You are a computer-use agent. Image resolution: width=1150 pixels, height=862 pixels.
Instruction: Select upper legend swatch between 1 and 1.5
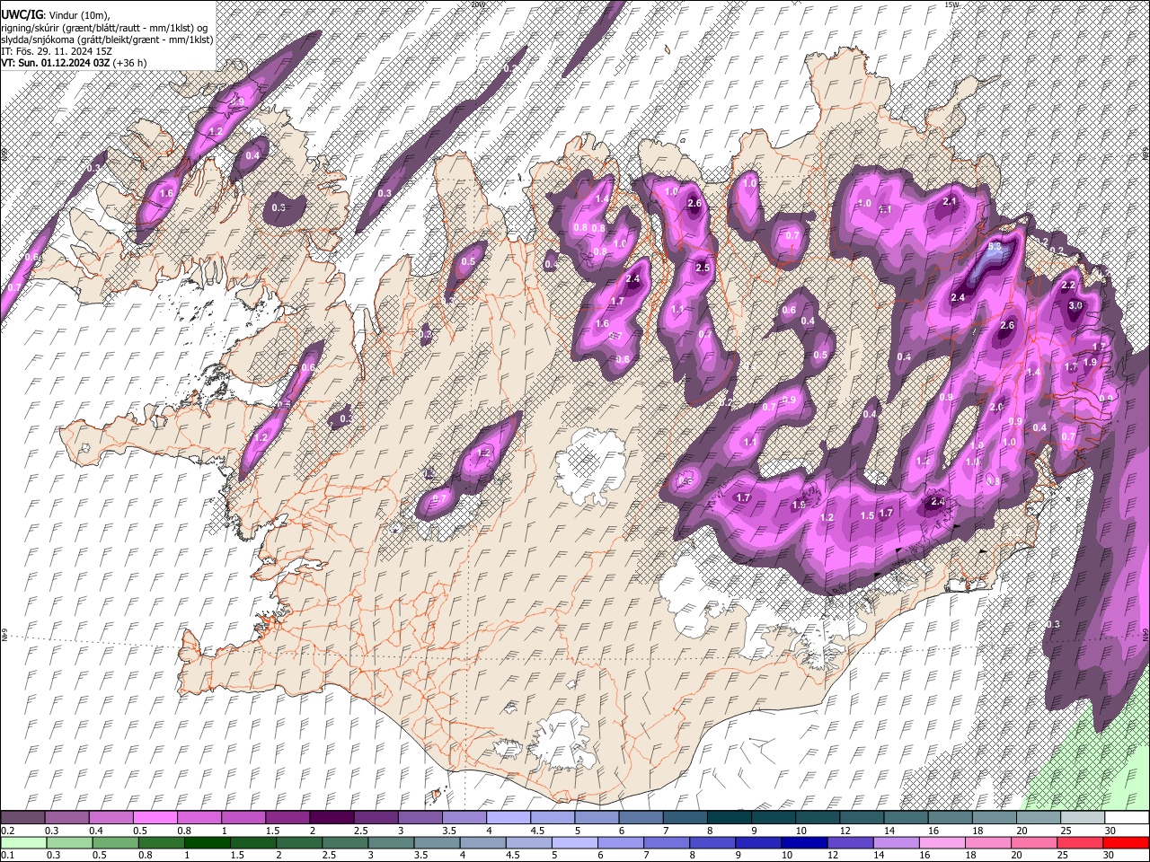click(x=243, y=817)
